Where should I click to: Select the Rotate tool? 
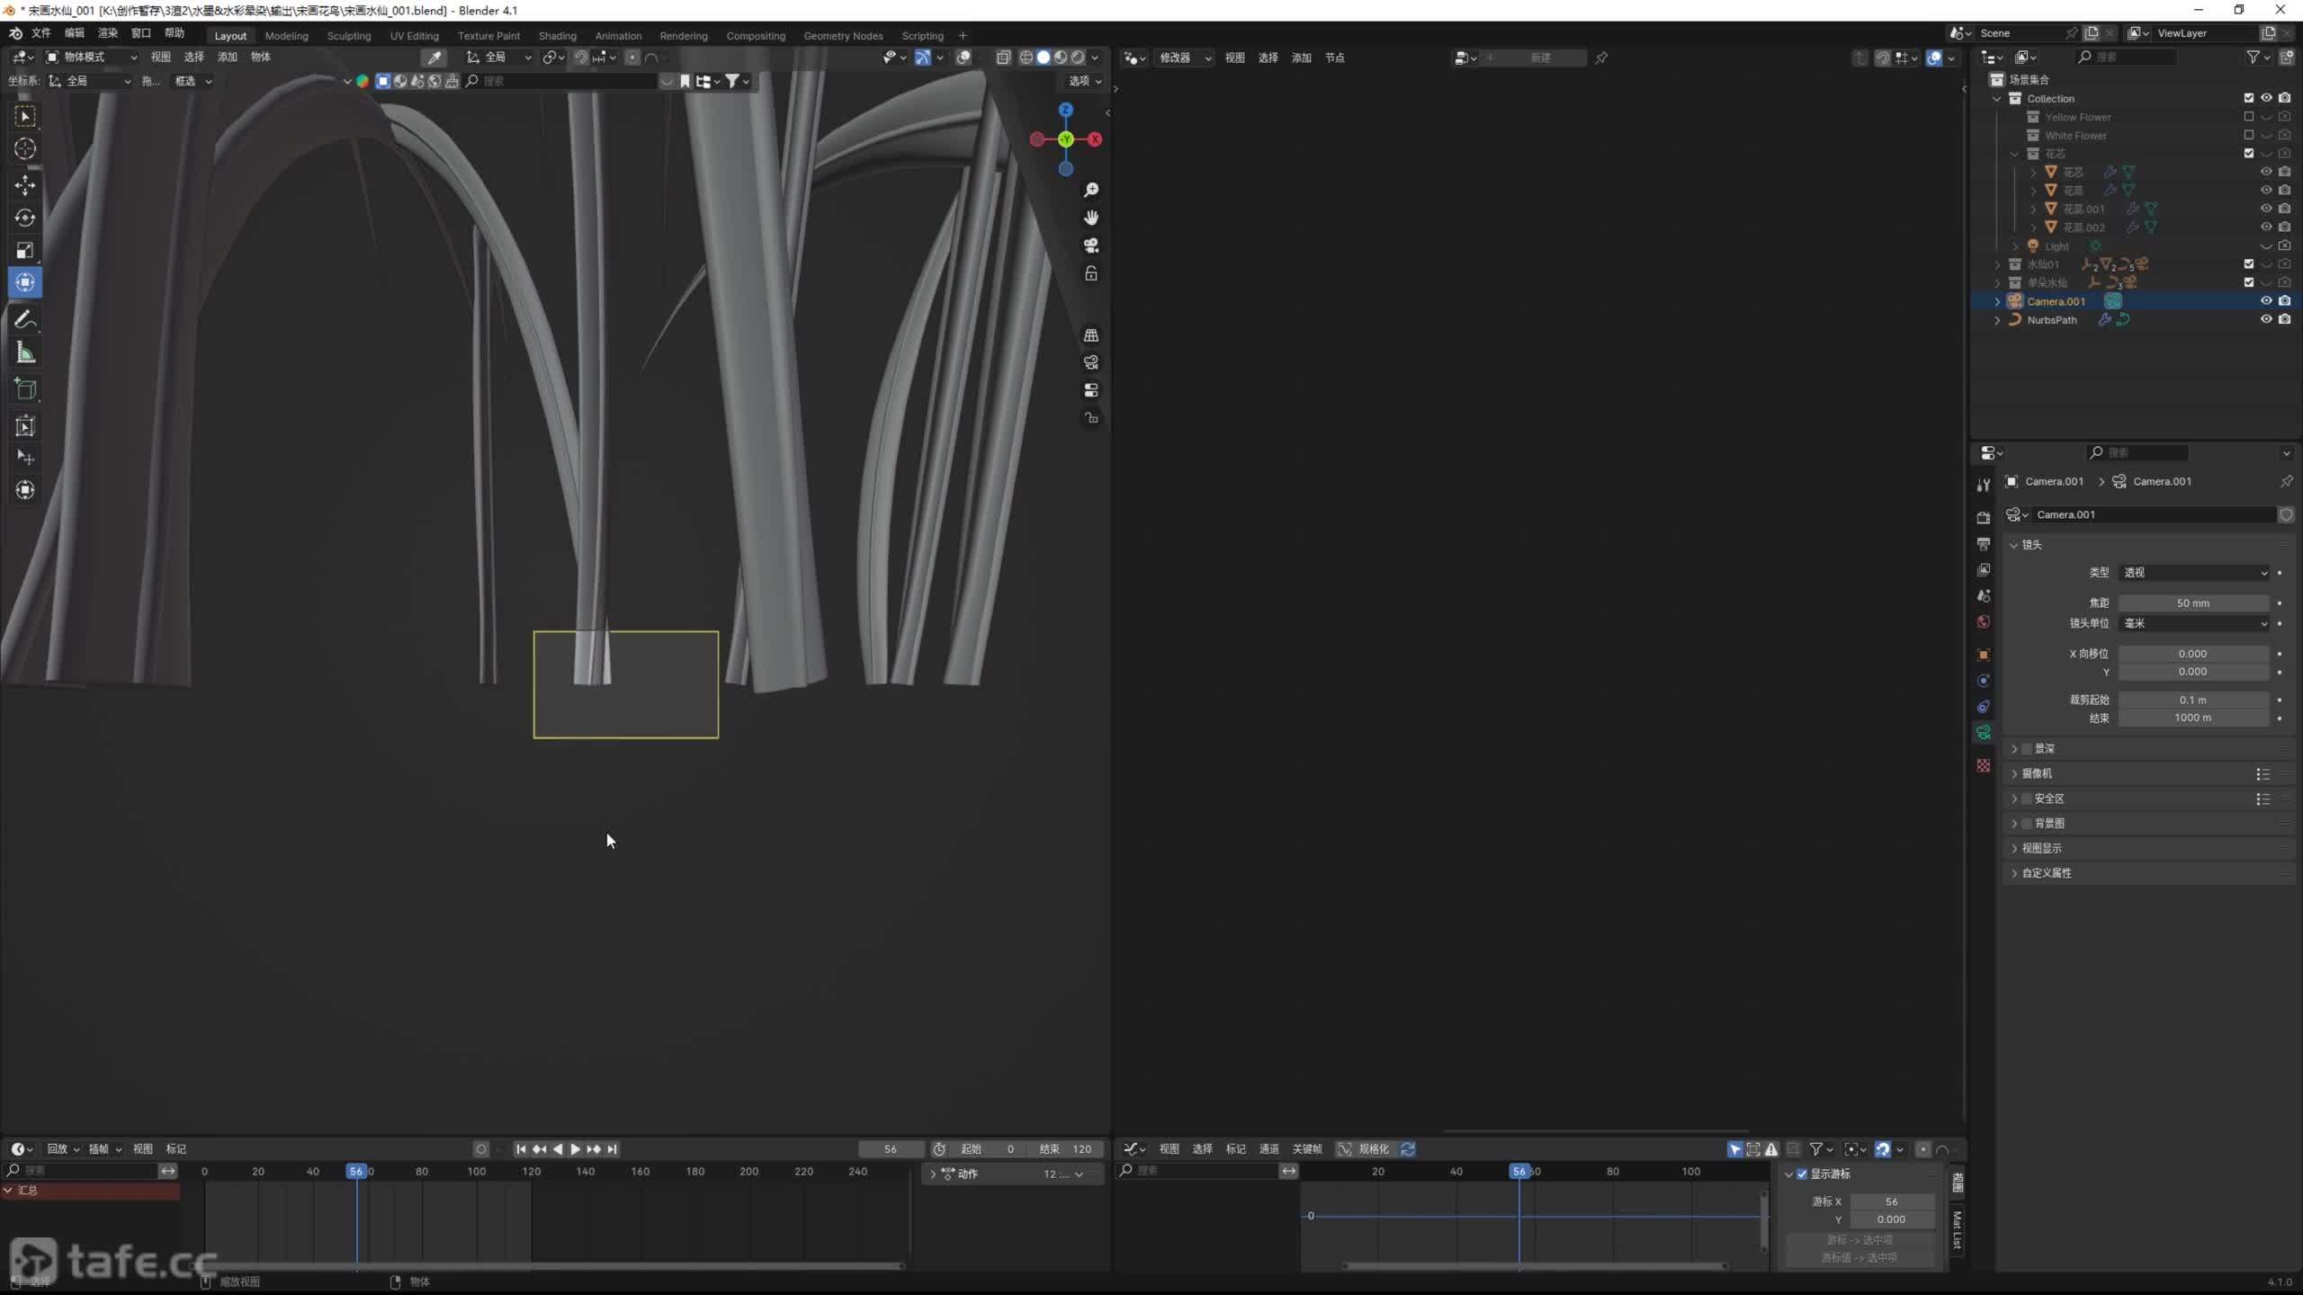(25, 218)
